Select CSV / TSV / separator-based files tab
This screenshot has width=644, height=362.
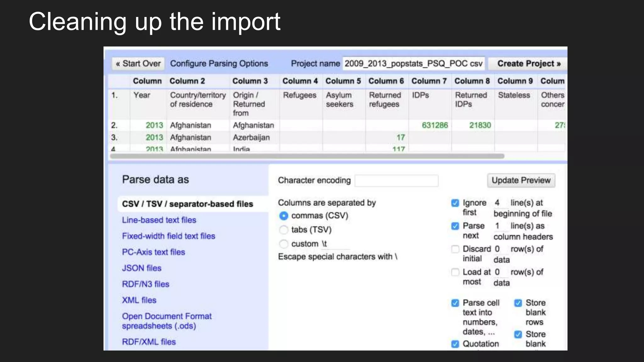click(x=187, y=204)
